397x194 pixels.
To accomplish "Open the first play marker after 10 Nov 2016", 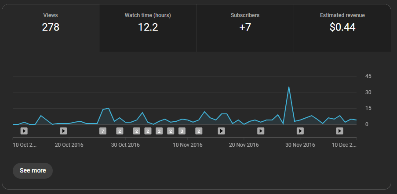I will (221, 131).
